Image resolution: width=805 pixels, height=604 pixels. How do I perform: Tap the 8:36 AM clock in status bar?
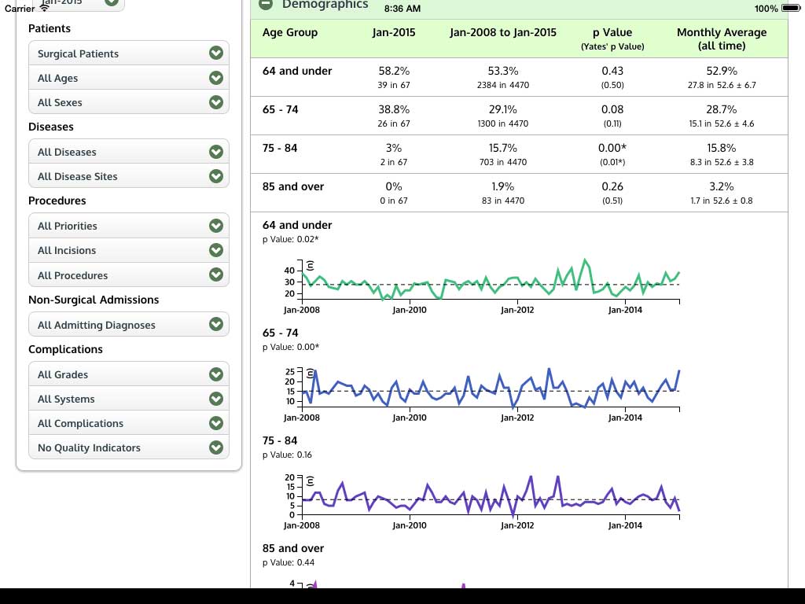402,9
